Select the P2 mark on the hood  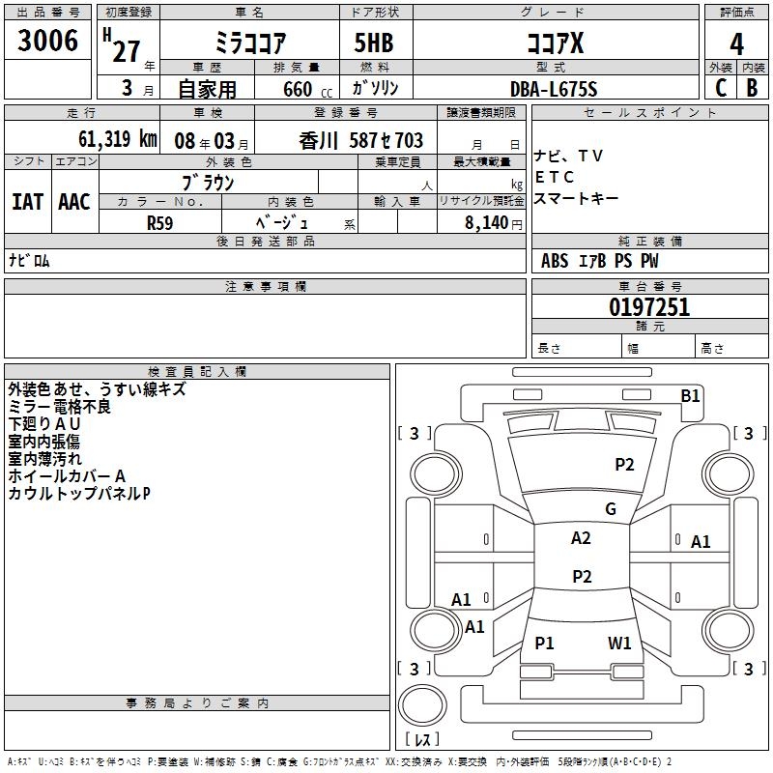coord(624,465)
